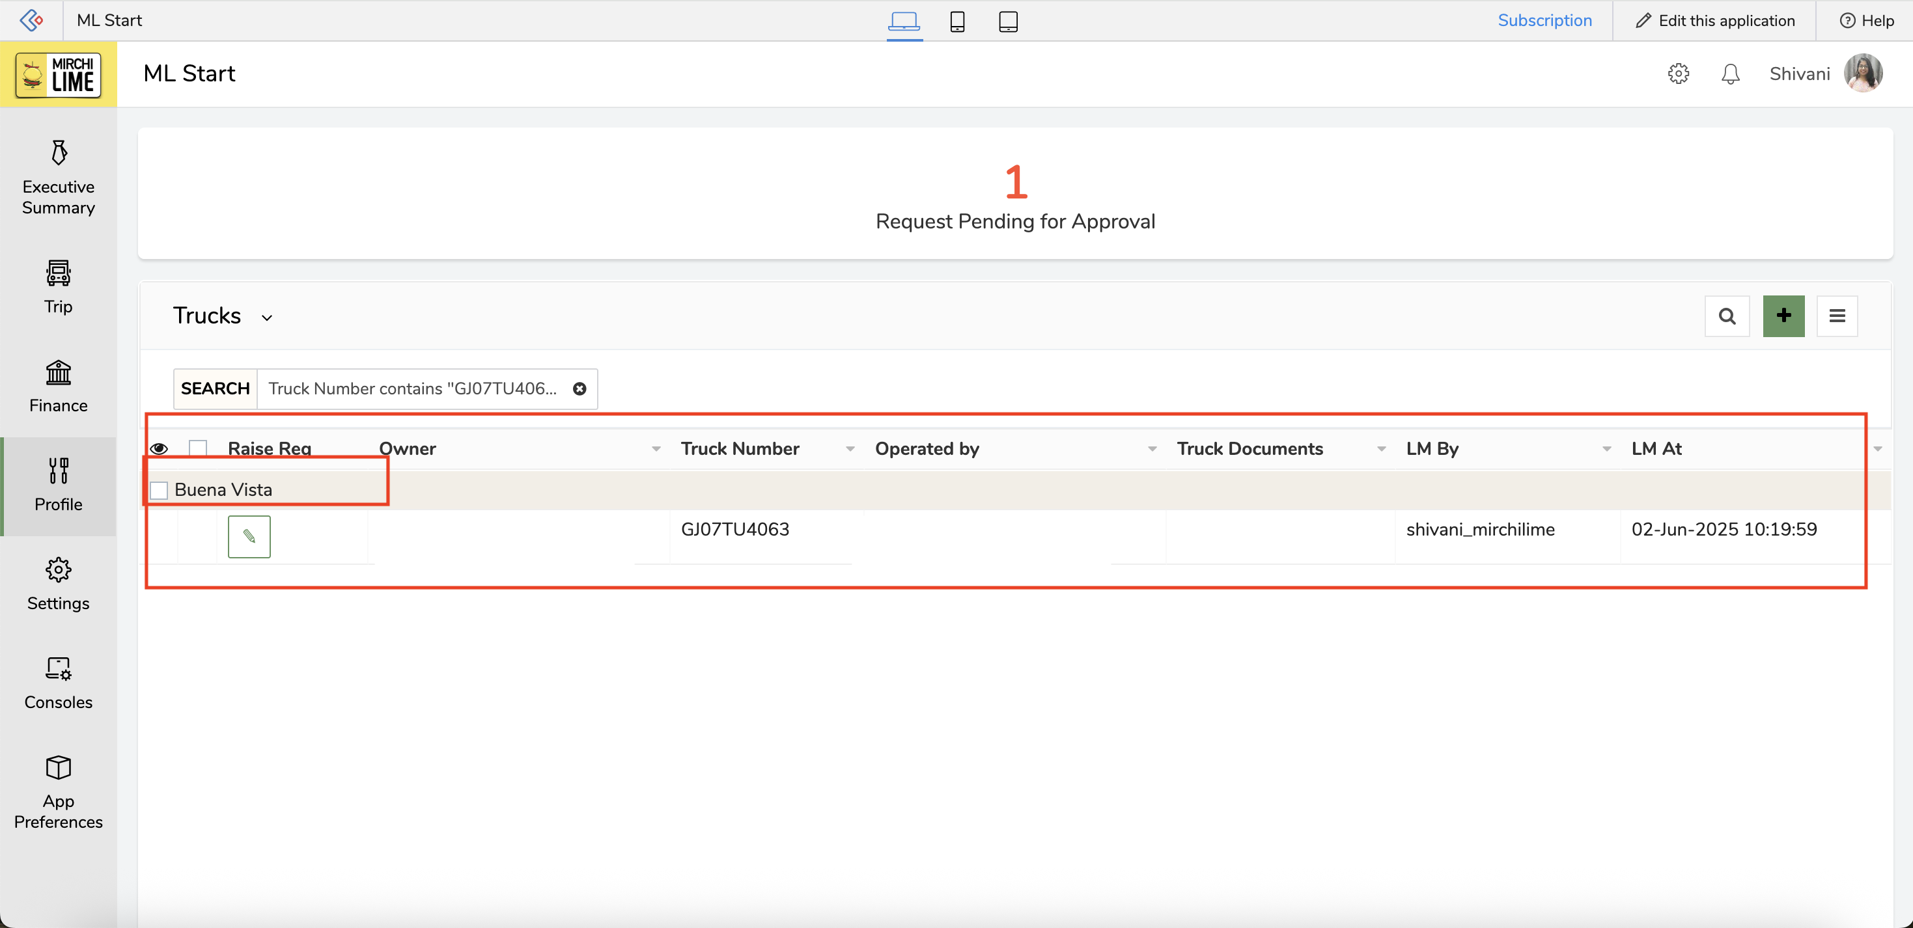Open the Owner column dropdown arrow
Image resolution: width=1913 pixels, height=928 pixels.
(x=656, y=448)
